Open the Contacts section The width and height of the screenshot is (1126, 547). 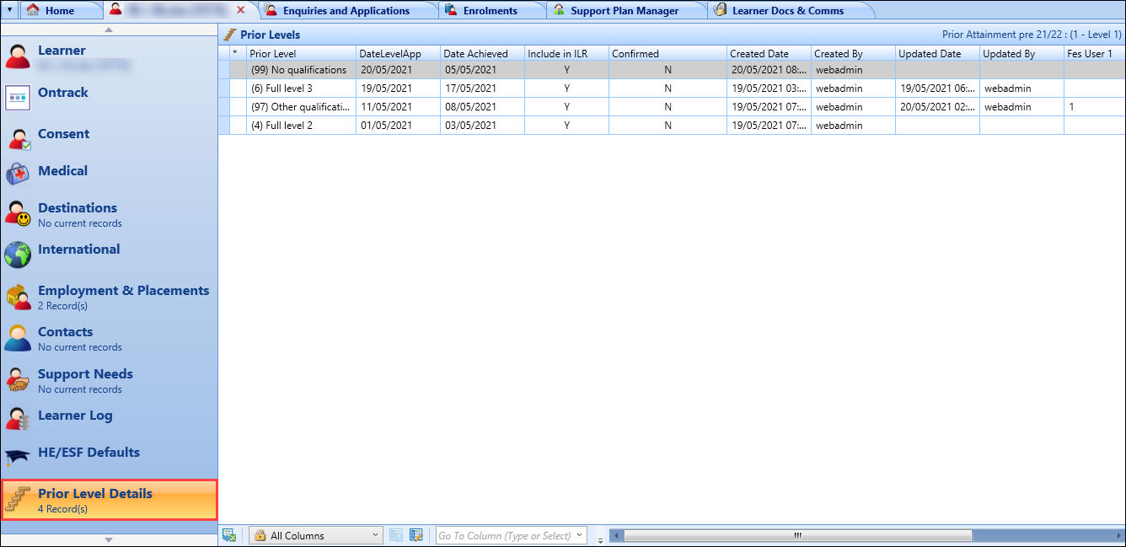(109, 338)
